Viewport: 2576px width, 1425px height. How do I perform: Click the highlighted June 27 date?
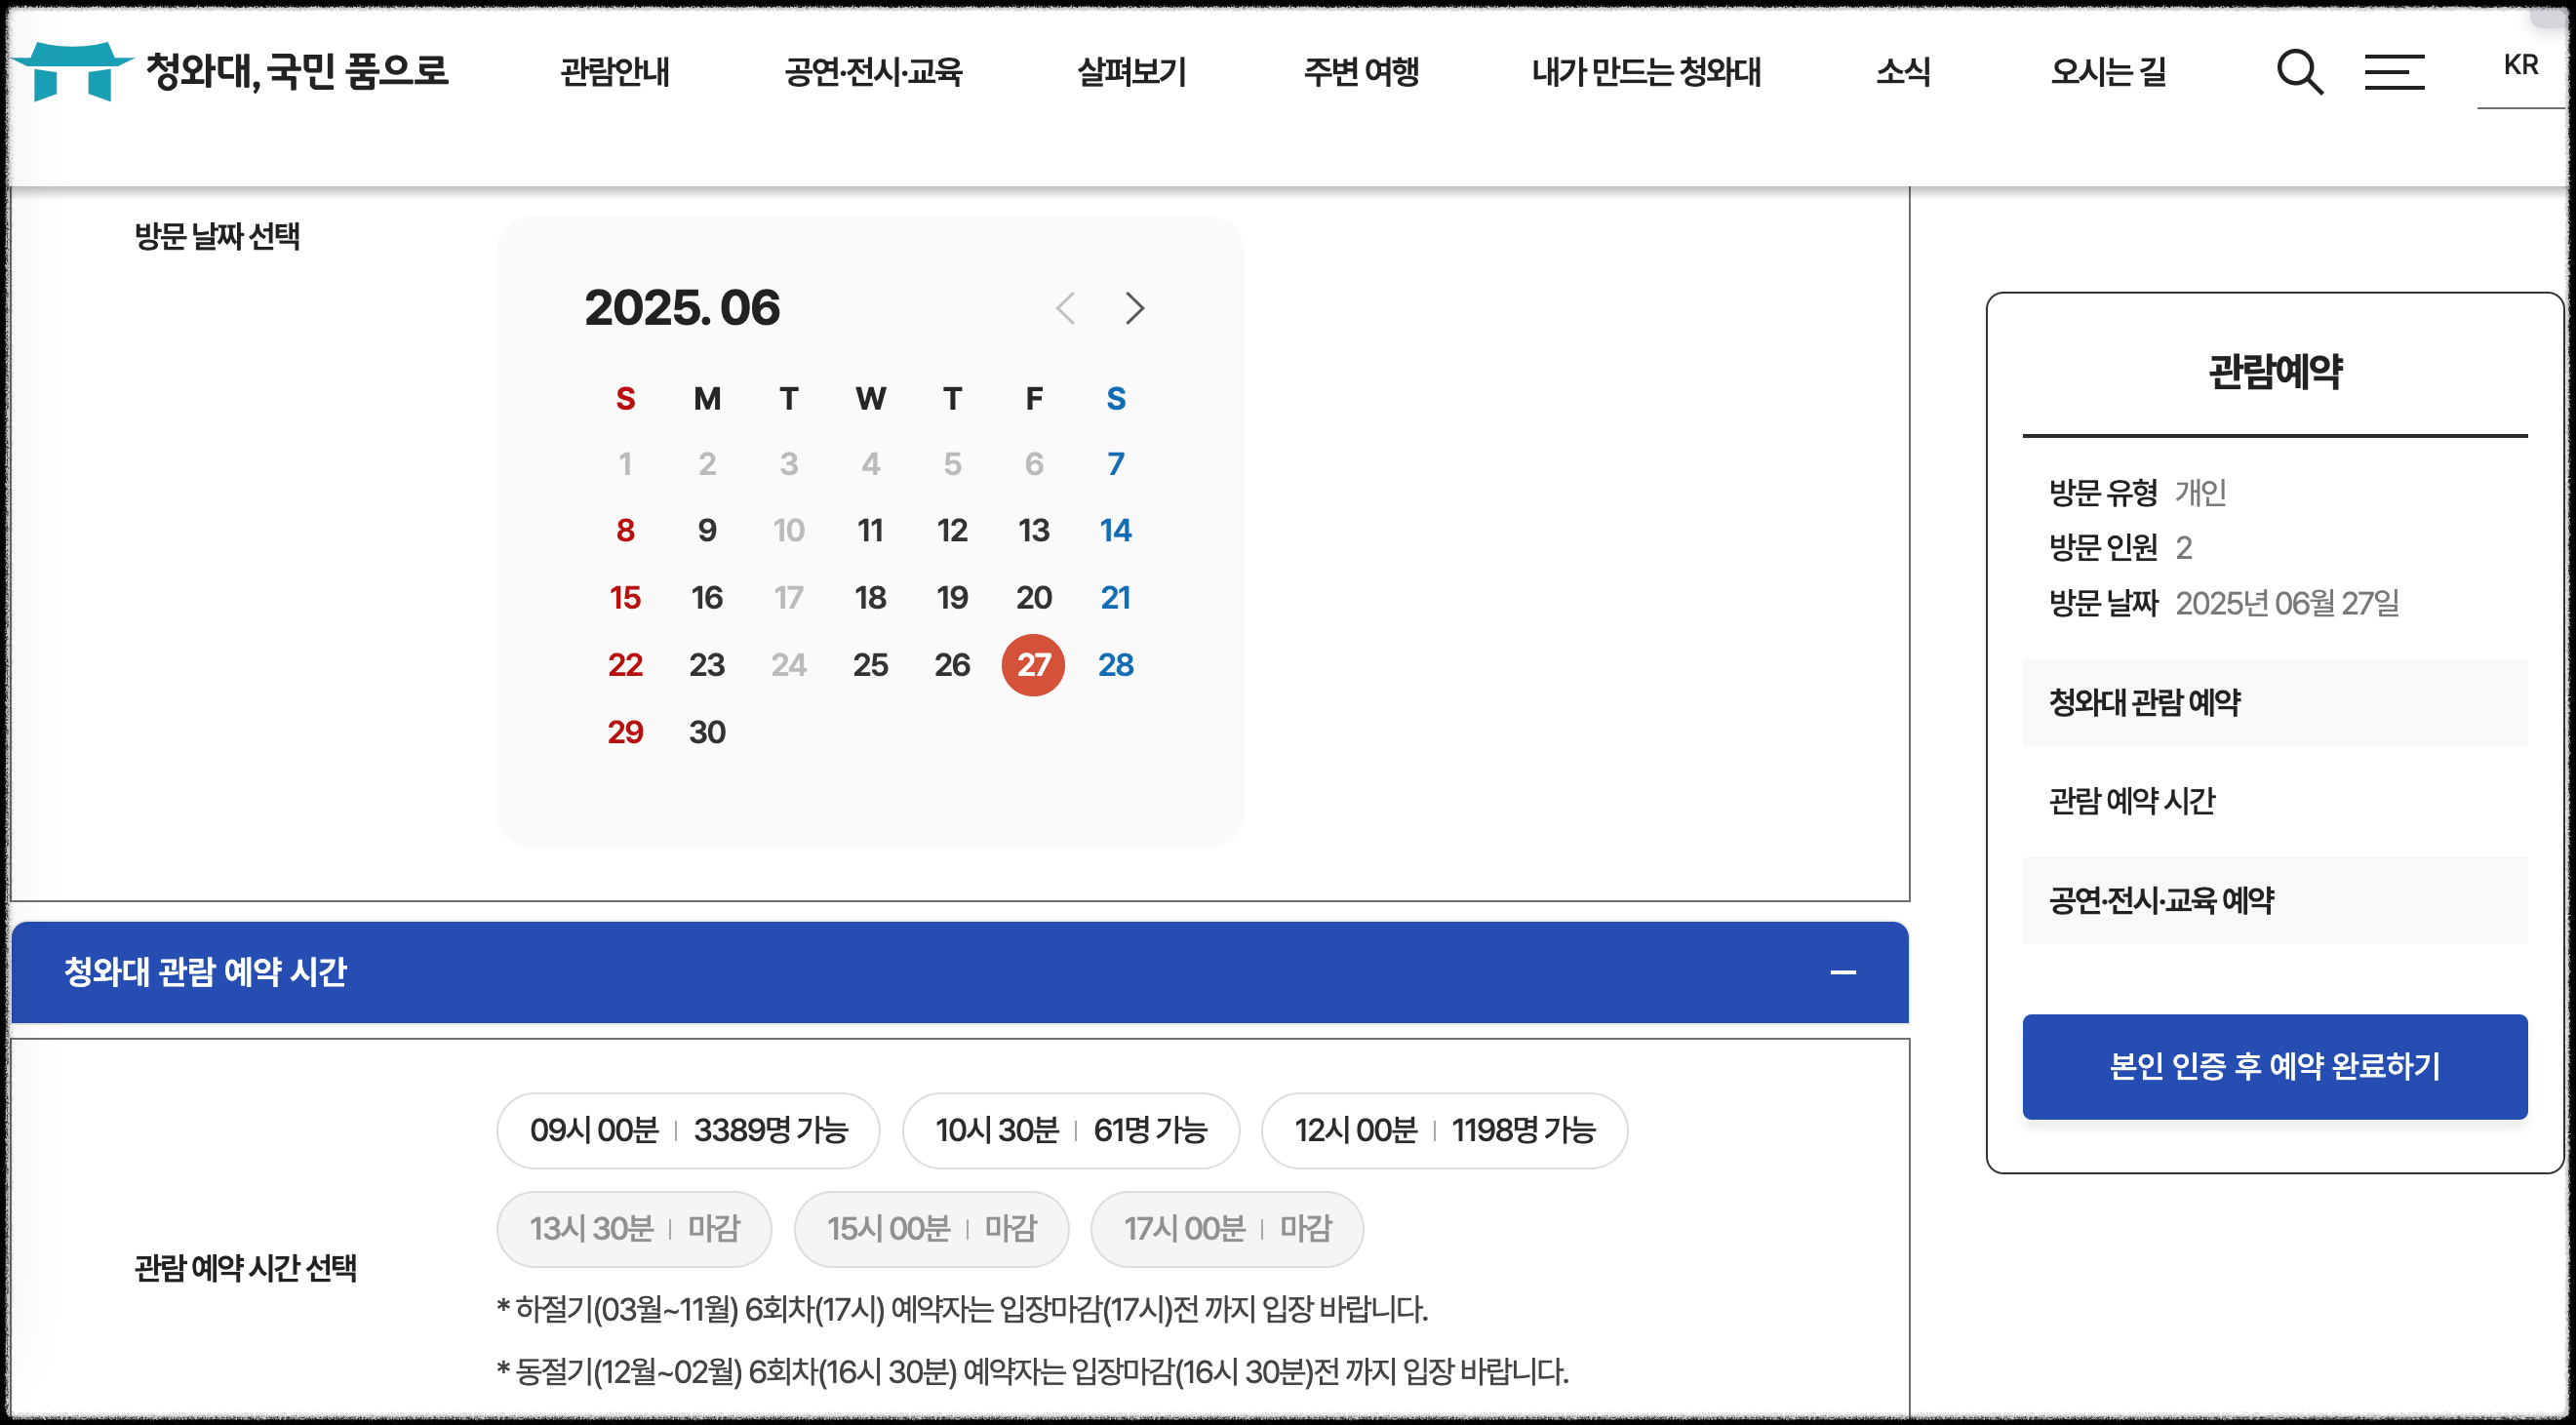coord(1033,665)
